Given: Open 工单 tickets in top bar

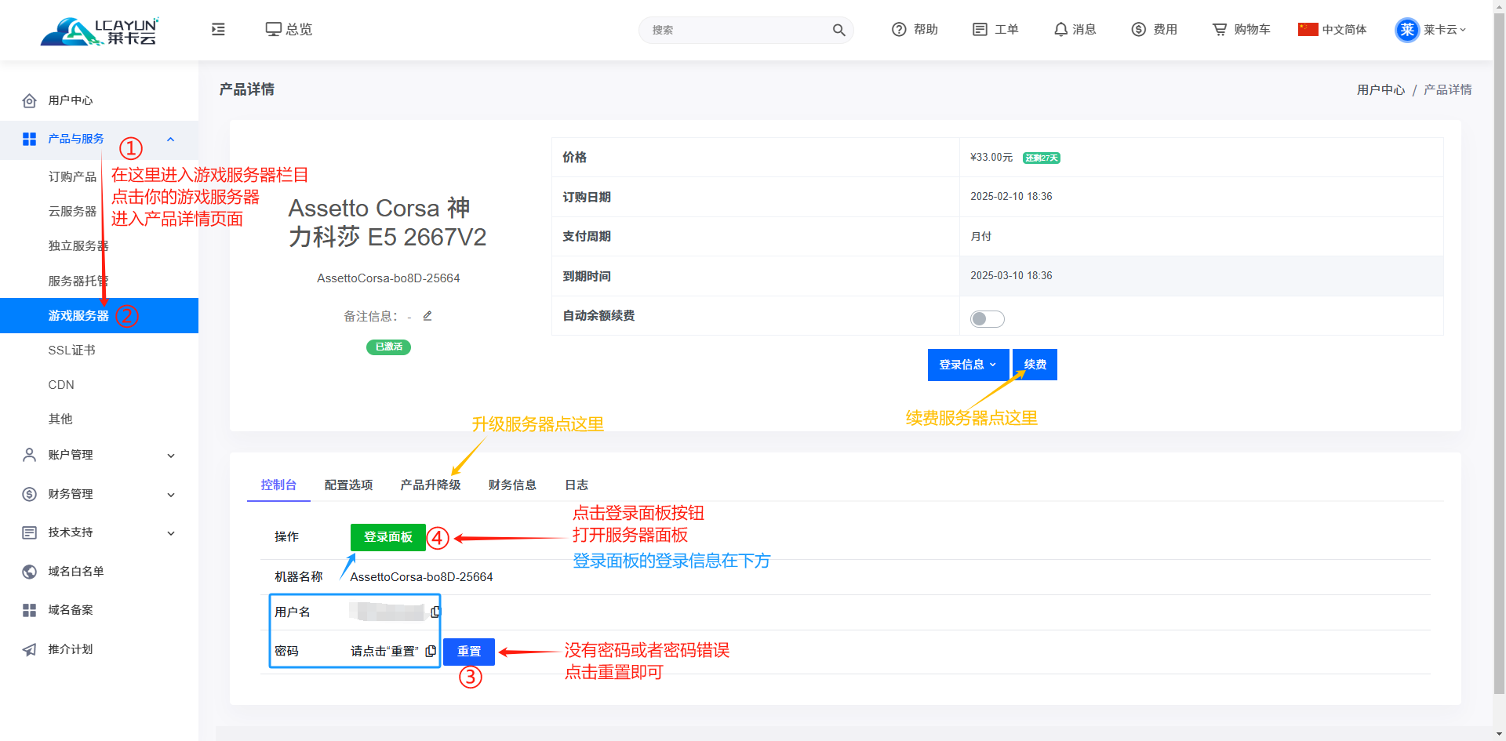Looking at the screenshot, I should click(995, 29).
